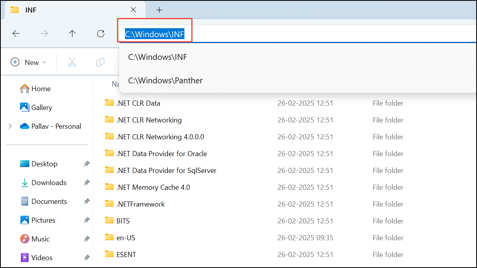Click the Forward navigation arrow
This screenshot has width=477, height=268.
pos(44,34)
